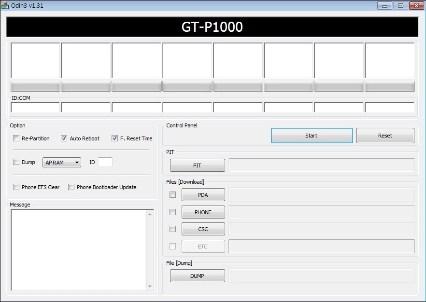
Task: Click the last device progress bar
Action: [390, 86]
